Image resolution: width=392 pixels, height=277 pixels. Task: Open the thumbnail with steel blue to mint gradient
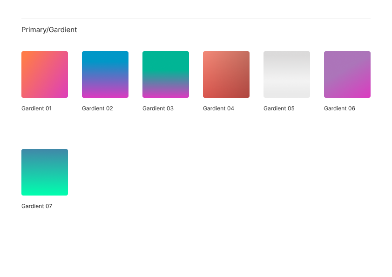(x=45, y=172)
